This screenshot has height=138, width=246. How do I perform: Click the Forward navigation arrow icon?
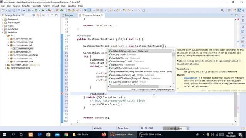point(136,10)
